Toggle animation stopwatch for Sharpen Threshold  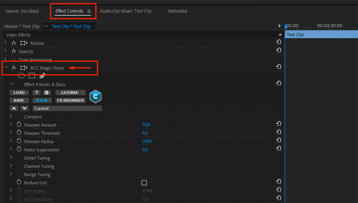[x=19, y=133]
